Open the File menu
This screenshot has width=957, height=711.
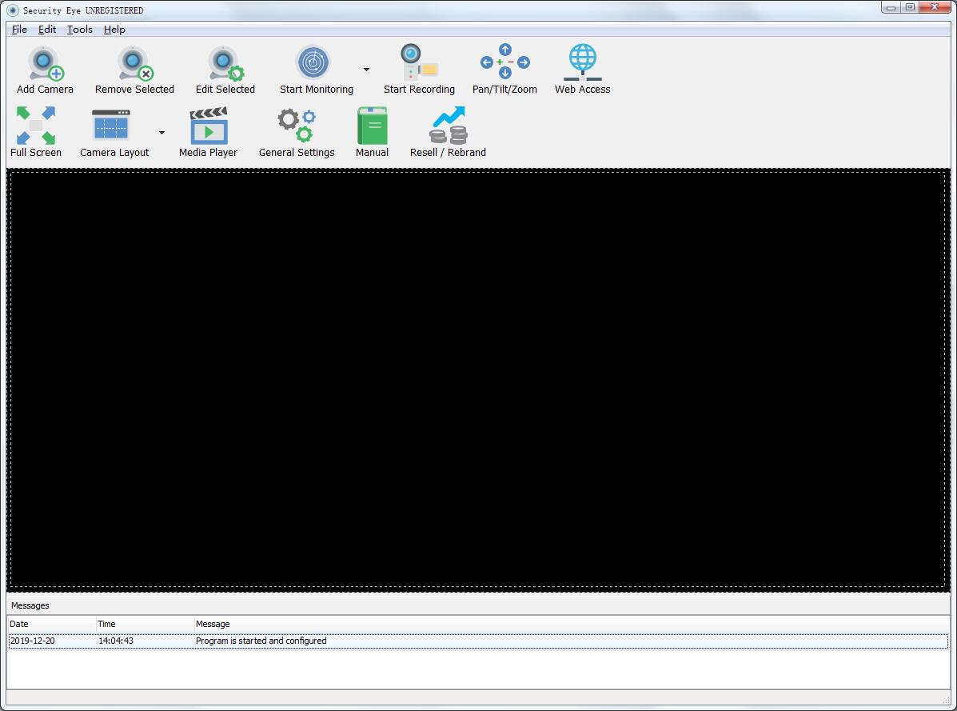tap(19, 30)
